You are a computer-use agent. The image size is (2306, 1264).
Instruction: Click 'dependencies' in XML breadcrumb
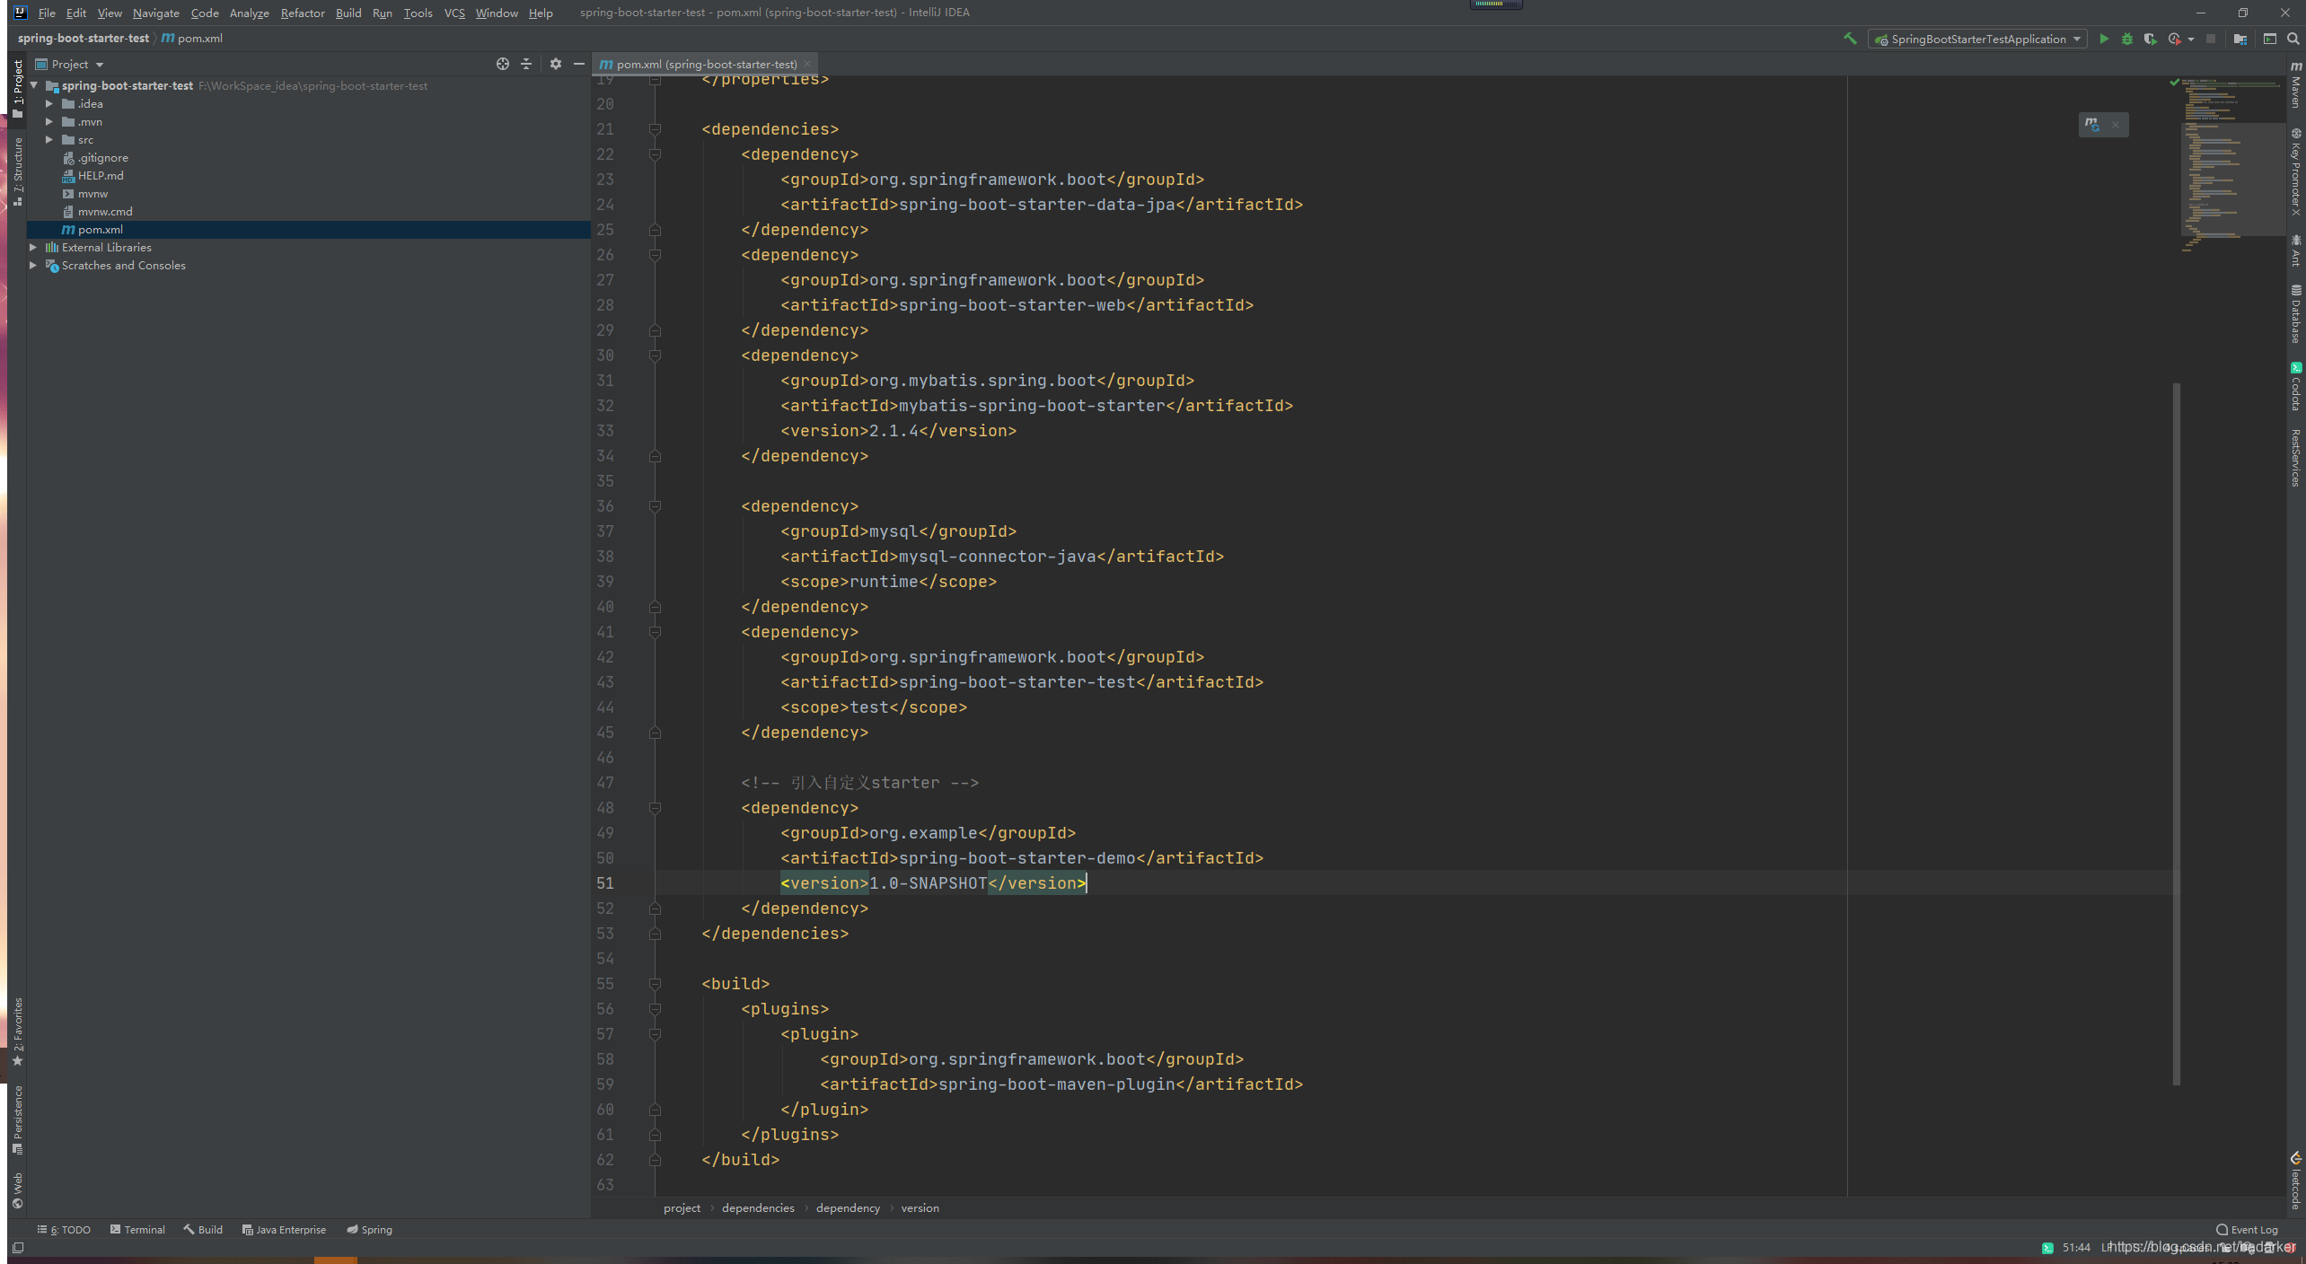pyautogui.click(x=758, y=1207)
